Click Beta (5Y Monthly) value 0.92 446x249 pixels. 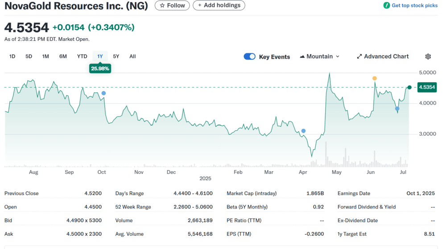[318, 207]
